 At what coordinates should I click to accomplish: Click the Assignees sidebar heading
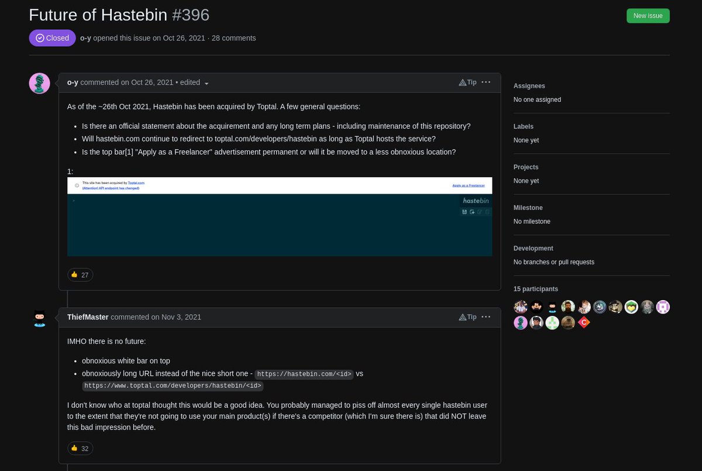tap(529, 86)
